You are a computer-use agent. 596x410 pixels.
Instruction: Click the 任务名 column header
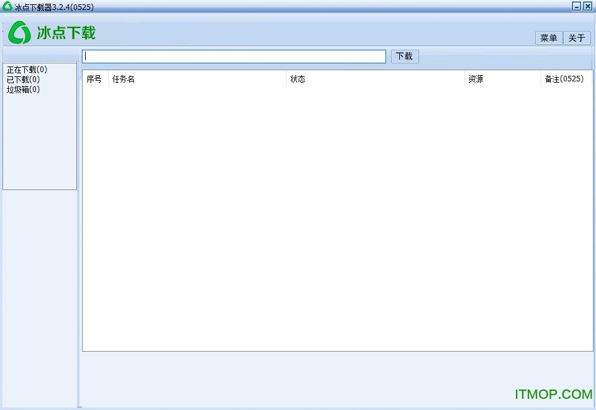coord(124,79)
